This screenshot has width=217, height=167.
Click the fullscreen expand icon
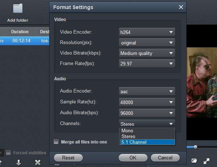coord(207,161)
